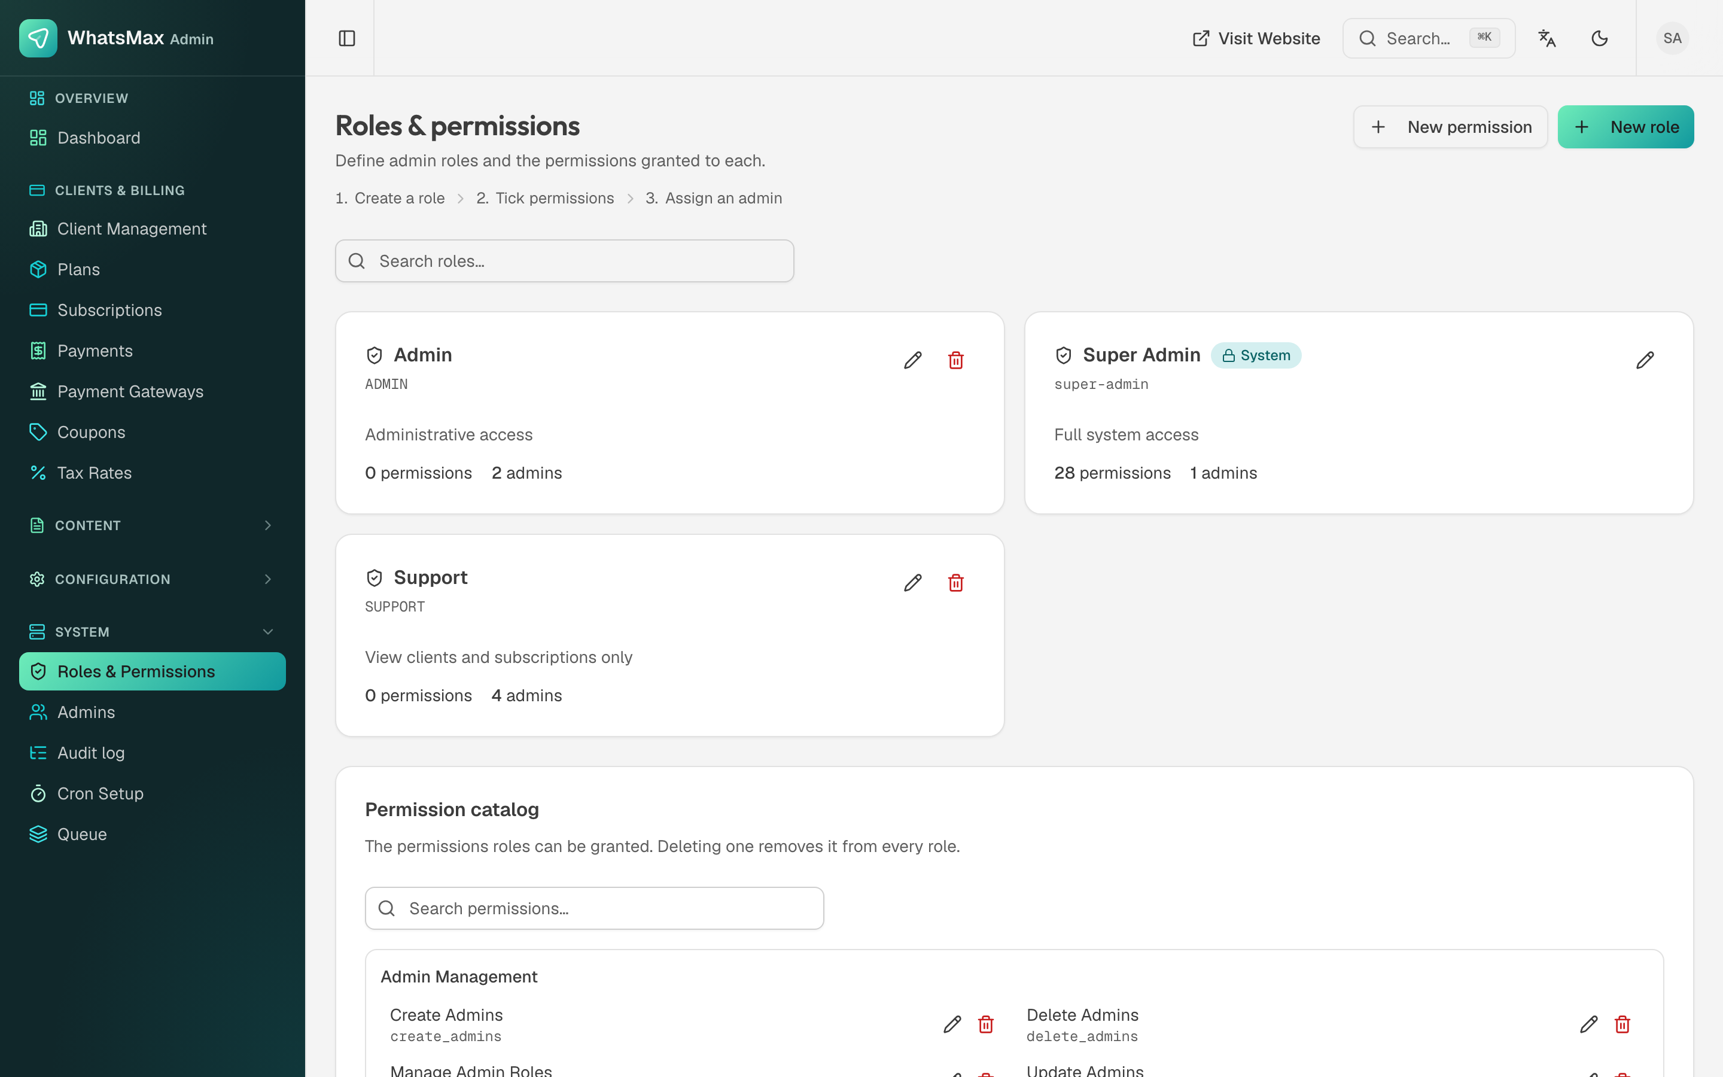Open the language translation icon
The width and height of the screenshot is (1723, 1077).
[x=1547, y=38]
